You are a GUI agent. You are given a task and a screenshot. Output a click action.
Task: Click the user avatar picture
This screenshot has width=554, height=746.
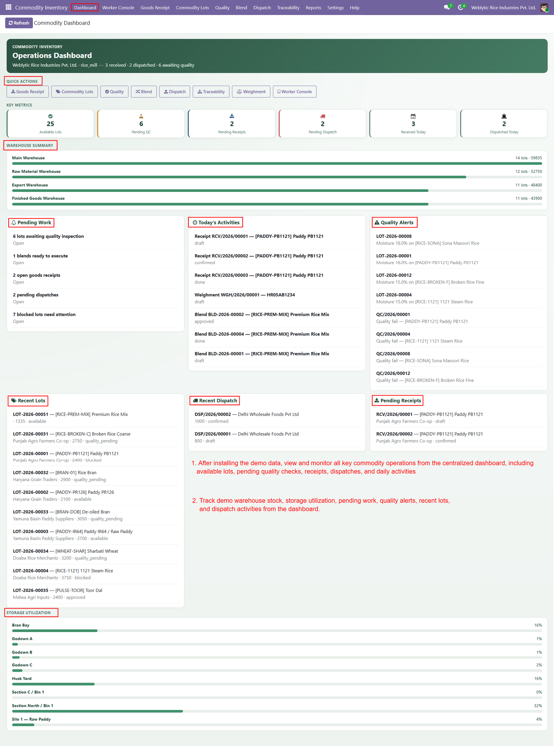(544, 7)
